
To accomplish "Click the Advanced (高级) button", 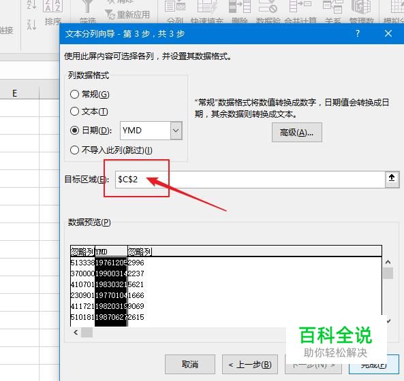I will tap(297, 132).
